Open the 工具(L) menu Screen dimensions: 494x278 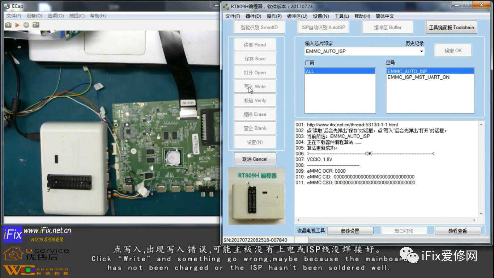click(x=341, y=16)
